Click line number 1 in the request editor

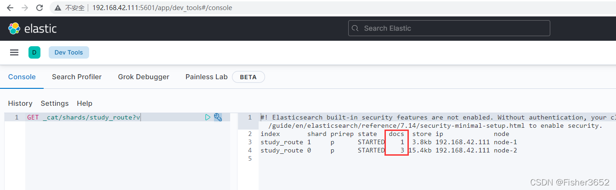[17, 118]
